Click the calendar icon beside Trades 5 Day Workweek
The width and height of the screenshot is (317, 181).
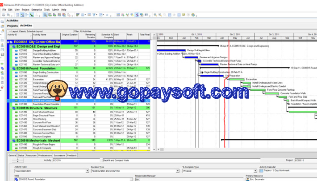point(261,171)
